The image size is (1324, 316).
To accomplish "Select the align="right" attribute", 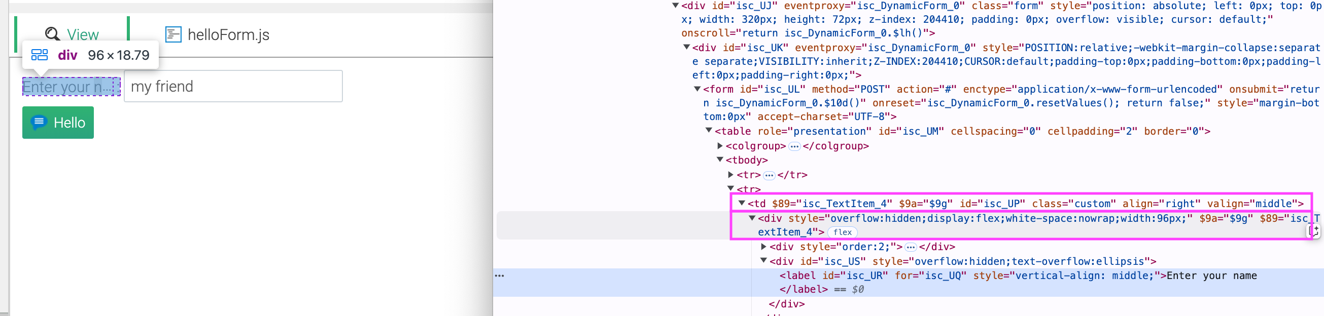I will pos(1162,203).
